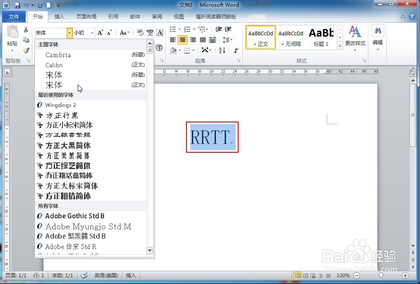
Task: Click the Zoom In plus button
Action: 405,276
